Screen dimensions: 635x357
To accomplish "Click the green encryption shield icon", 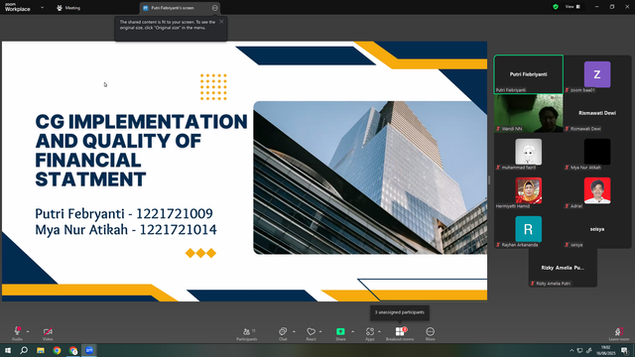I will (x=556, y=7).
